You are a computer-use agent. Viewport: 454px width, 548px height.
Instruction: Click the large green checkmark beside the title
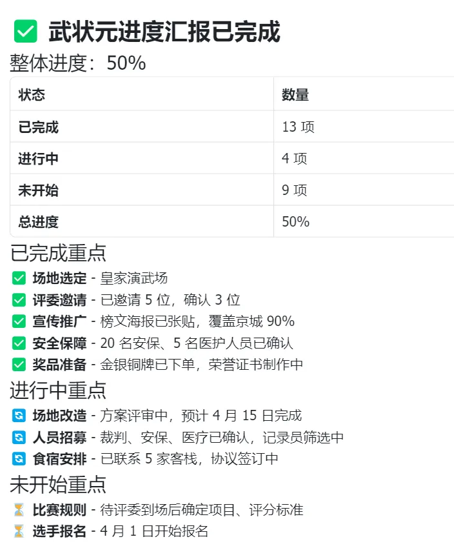tap(25, 31)
